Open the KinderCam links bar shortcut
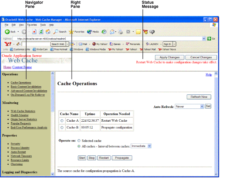The width and height of the screenshot is (228, 183). 40,49
